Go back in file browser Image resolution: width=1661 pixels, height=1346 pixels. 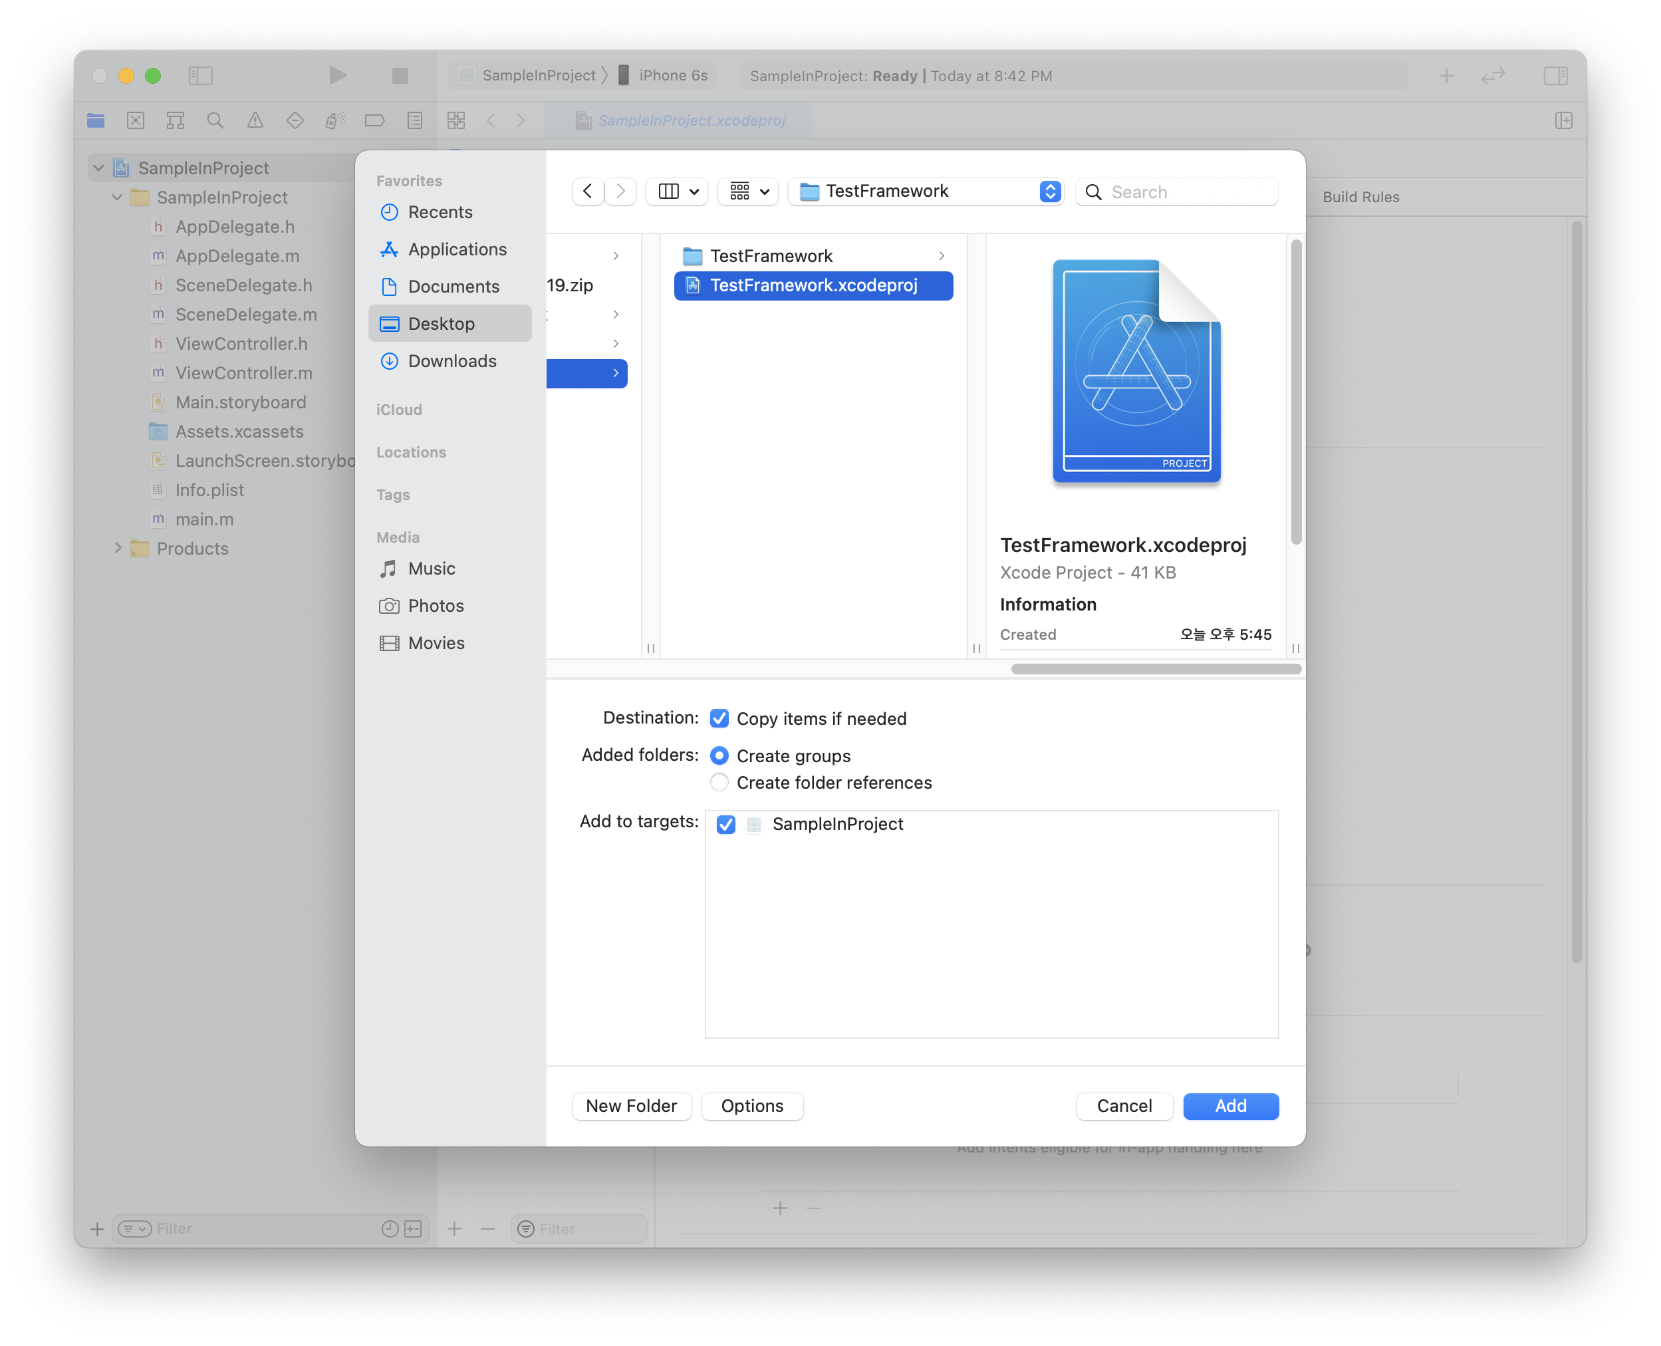point(588,191)
